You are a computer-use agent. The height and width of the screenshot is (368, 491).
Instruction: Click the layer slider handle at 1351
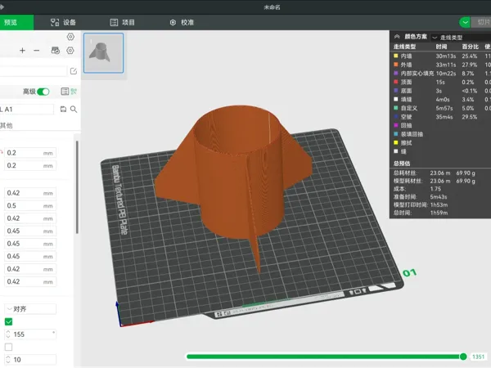463,357
